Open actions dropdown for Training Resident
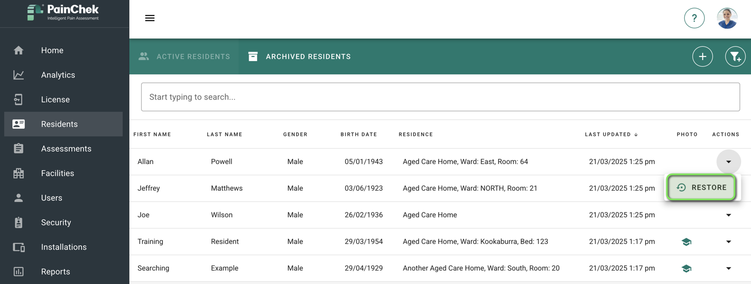 (728, 241)
